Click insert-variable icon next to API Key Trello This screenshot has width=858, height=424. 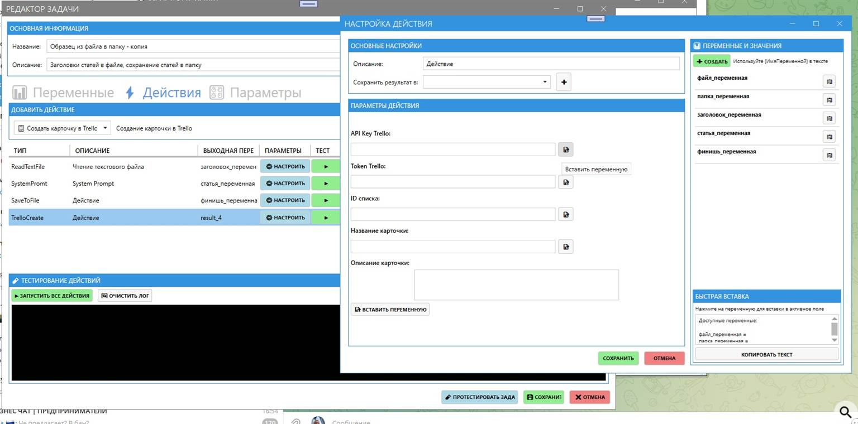565,150
